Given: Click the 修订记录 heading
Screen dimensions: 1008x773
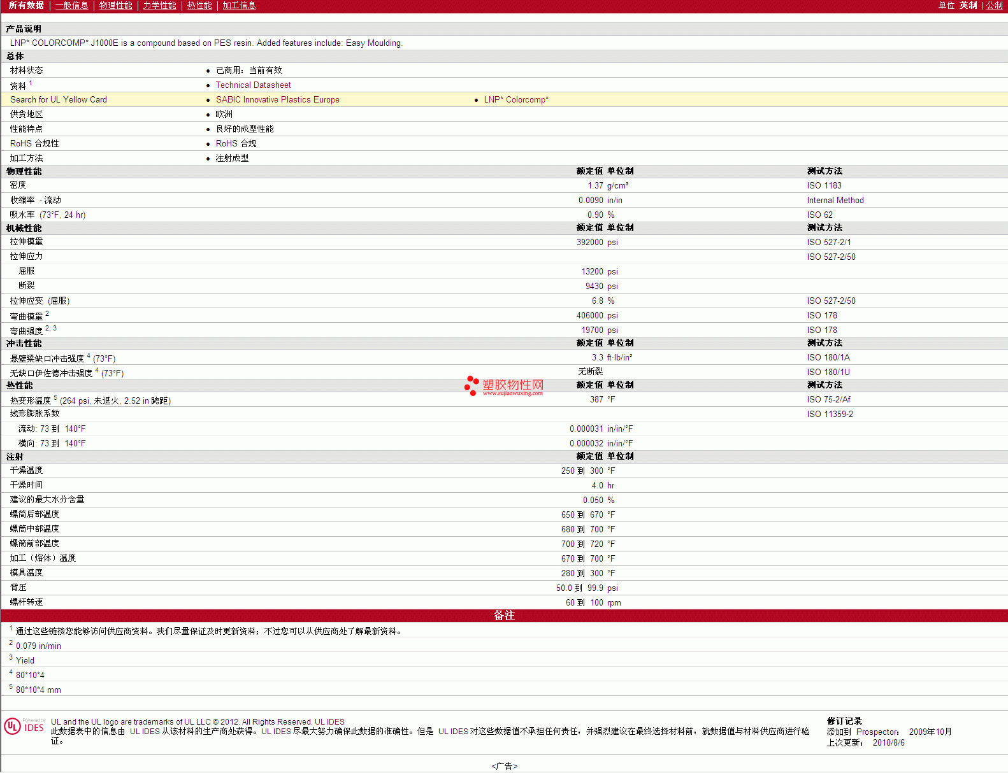Looking at the screenshot, I should point(844,721).
